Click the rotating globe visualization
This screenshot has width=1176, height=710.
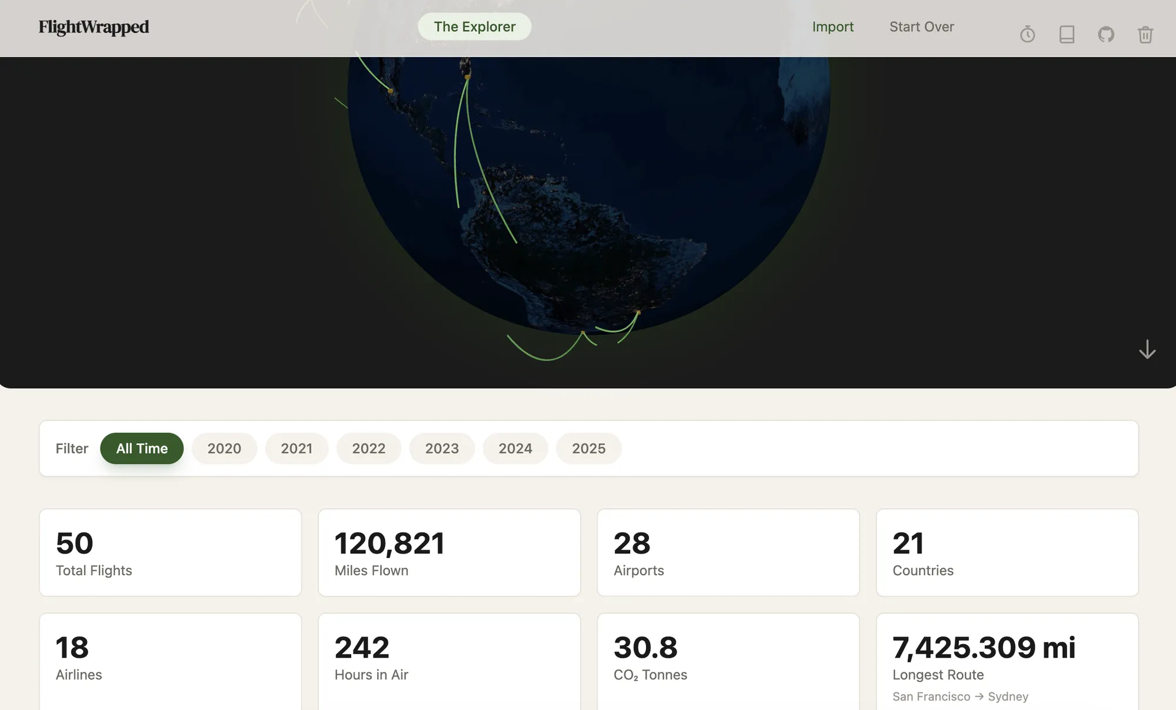pos(588,206)
